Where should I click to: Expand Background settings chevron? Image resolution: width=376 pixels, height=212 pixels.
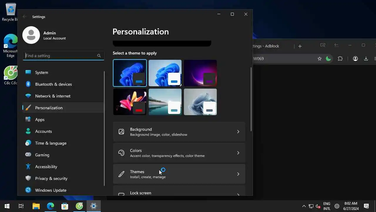tap(238, 132)
